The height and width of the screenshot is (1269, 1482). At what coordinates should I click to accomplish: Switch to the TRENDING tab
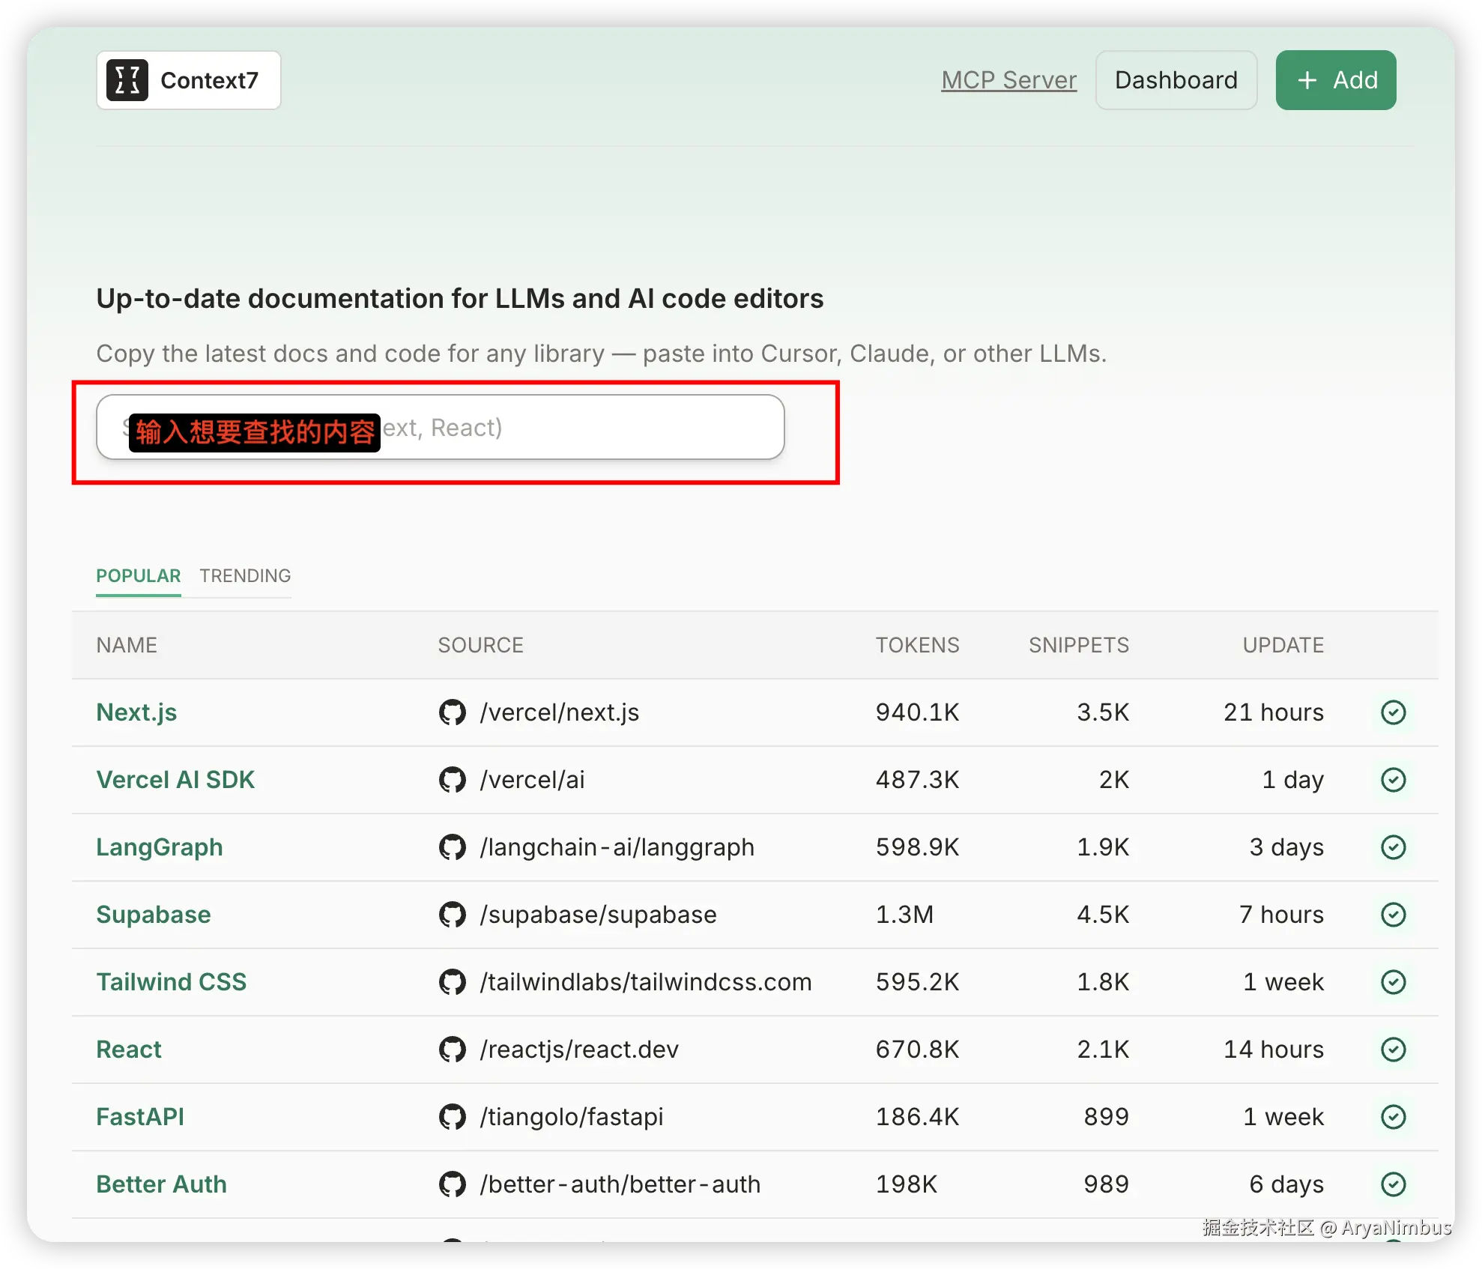(x=245, y=576)
